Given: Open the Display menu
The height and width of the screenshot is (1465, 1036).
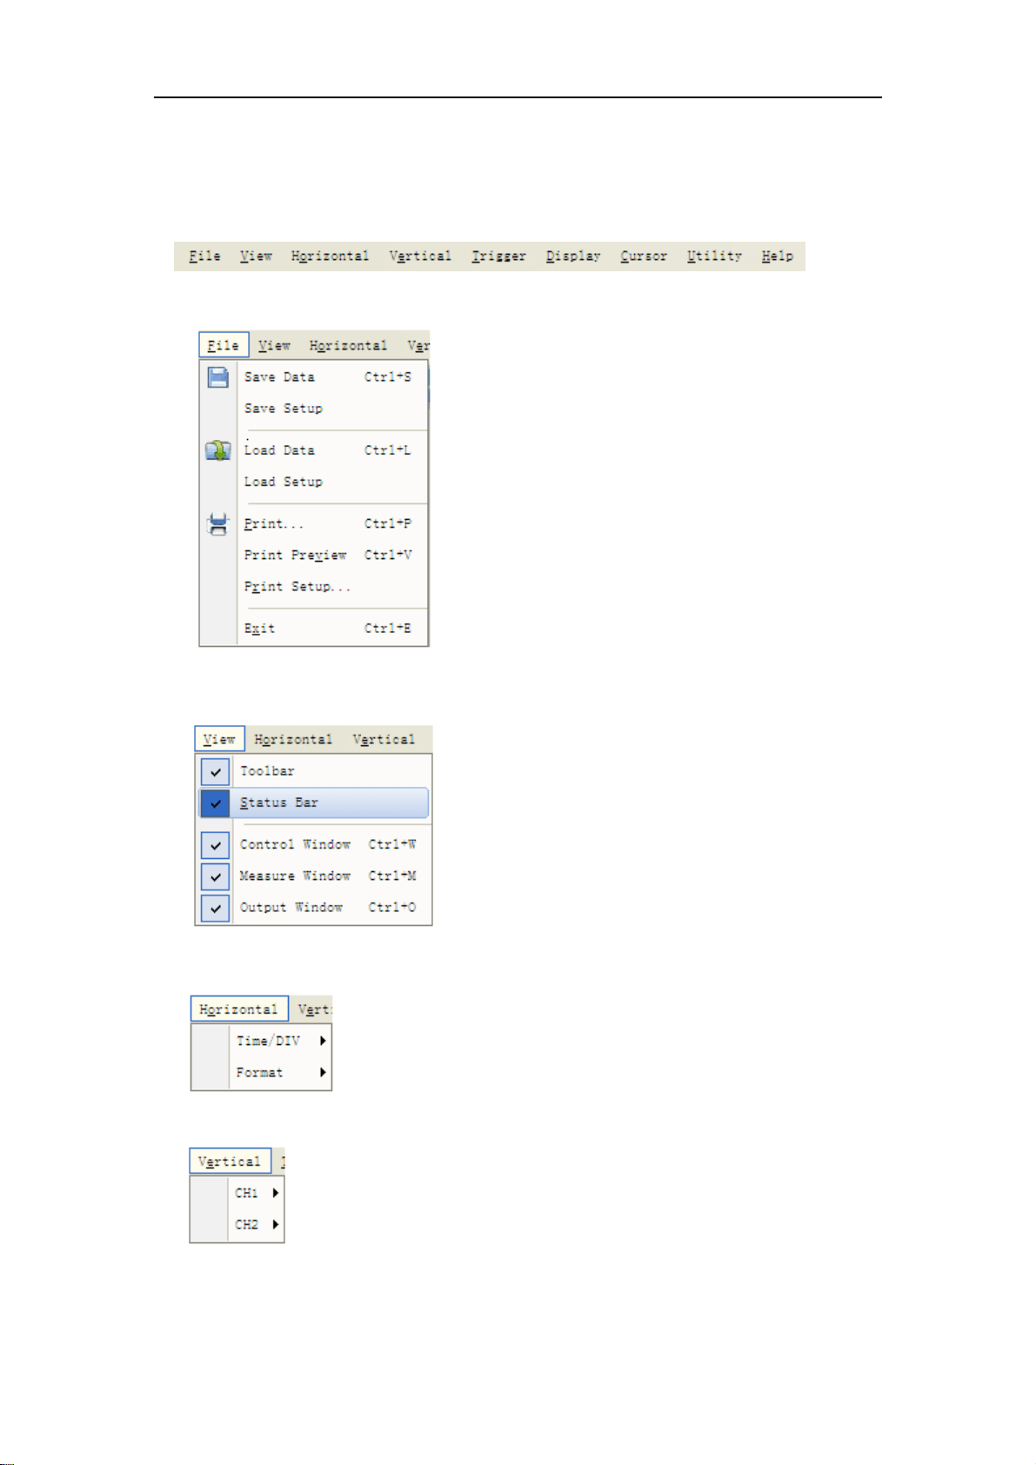Looking at the screenshot, I should (x=573, y=256).
